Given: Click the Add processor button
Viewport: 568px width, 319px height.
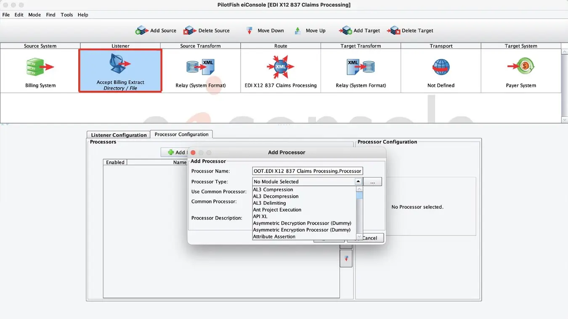Looking at the screenshot, I should click(174, 152).
